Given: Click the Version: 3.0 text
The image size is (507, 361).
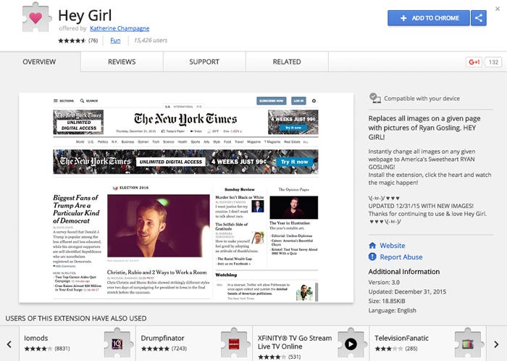Looking at the screenshot, I should (384, 282).
